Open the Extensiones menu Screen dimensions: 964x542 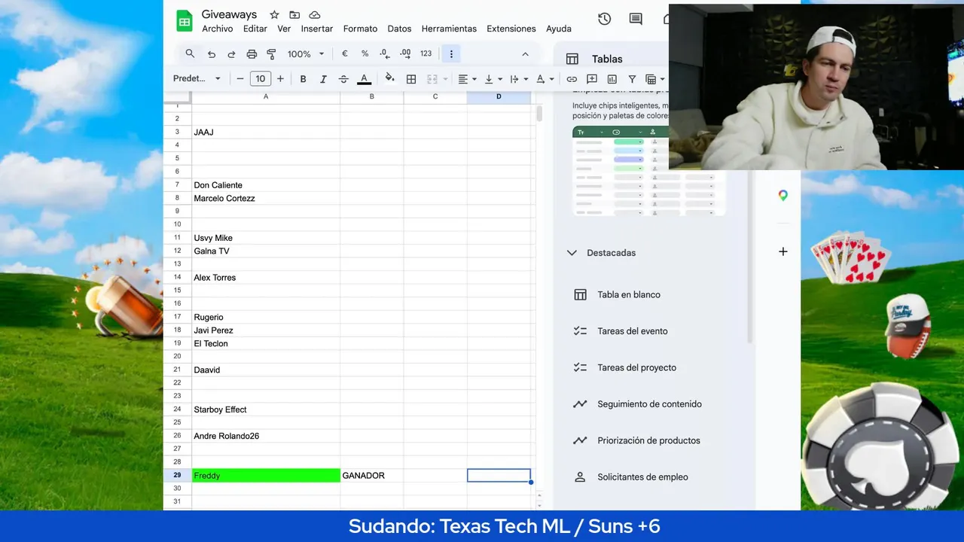coord(511,29)
